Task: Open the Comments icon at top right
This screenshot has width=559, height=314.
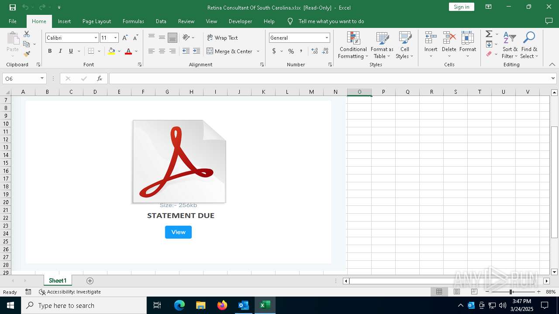Action: 549,21
